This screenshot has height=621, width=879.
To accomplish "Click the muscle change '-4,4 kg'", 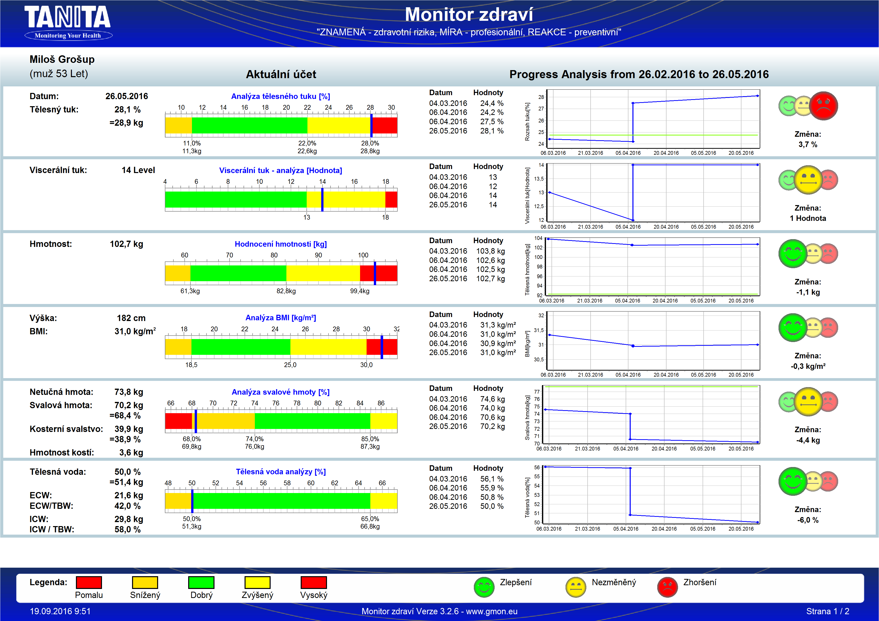I will [x=808, y=440].
